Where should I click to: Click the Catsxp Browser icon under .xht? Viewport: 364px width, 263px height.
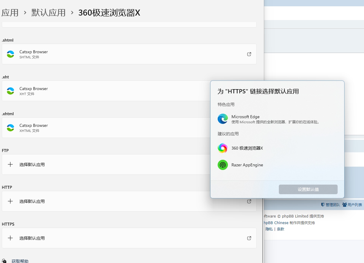[x=10, y=91]
